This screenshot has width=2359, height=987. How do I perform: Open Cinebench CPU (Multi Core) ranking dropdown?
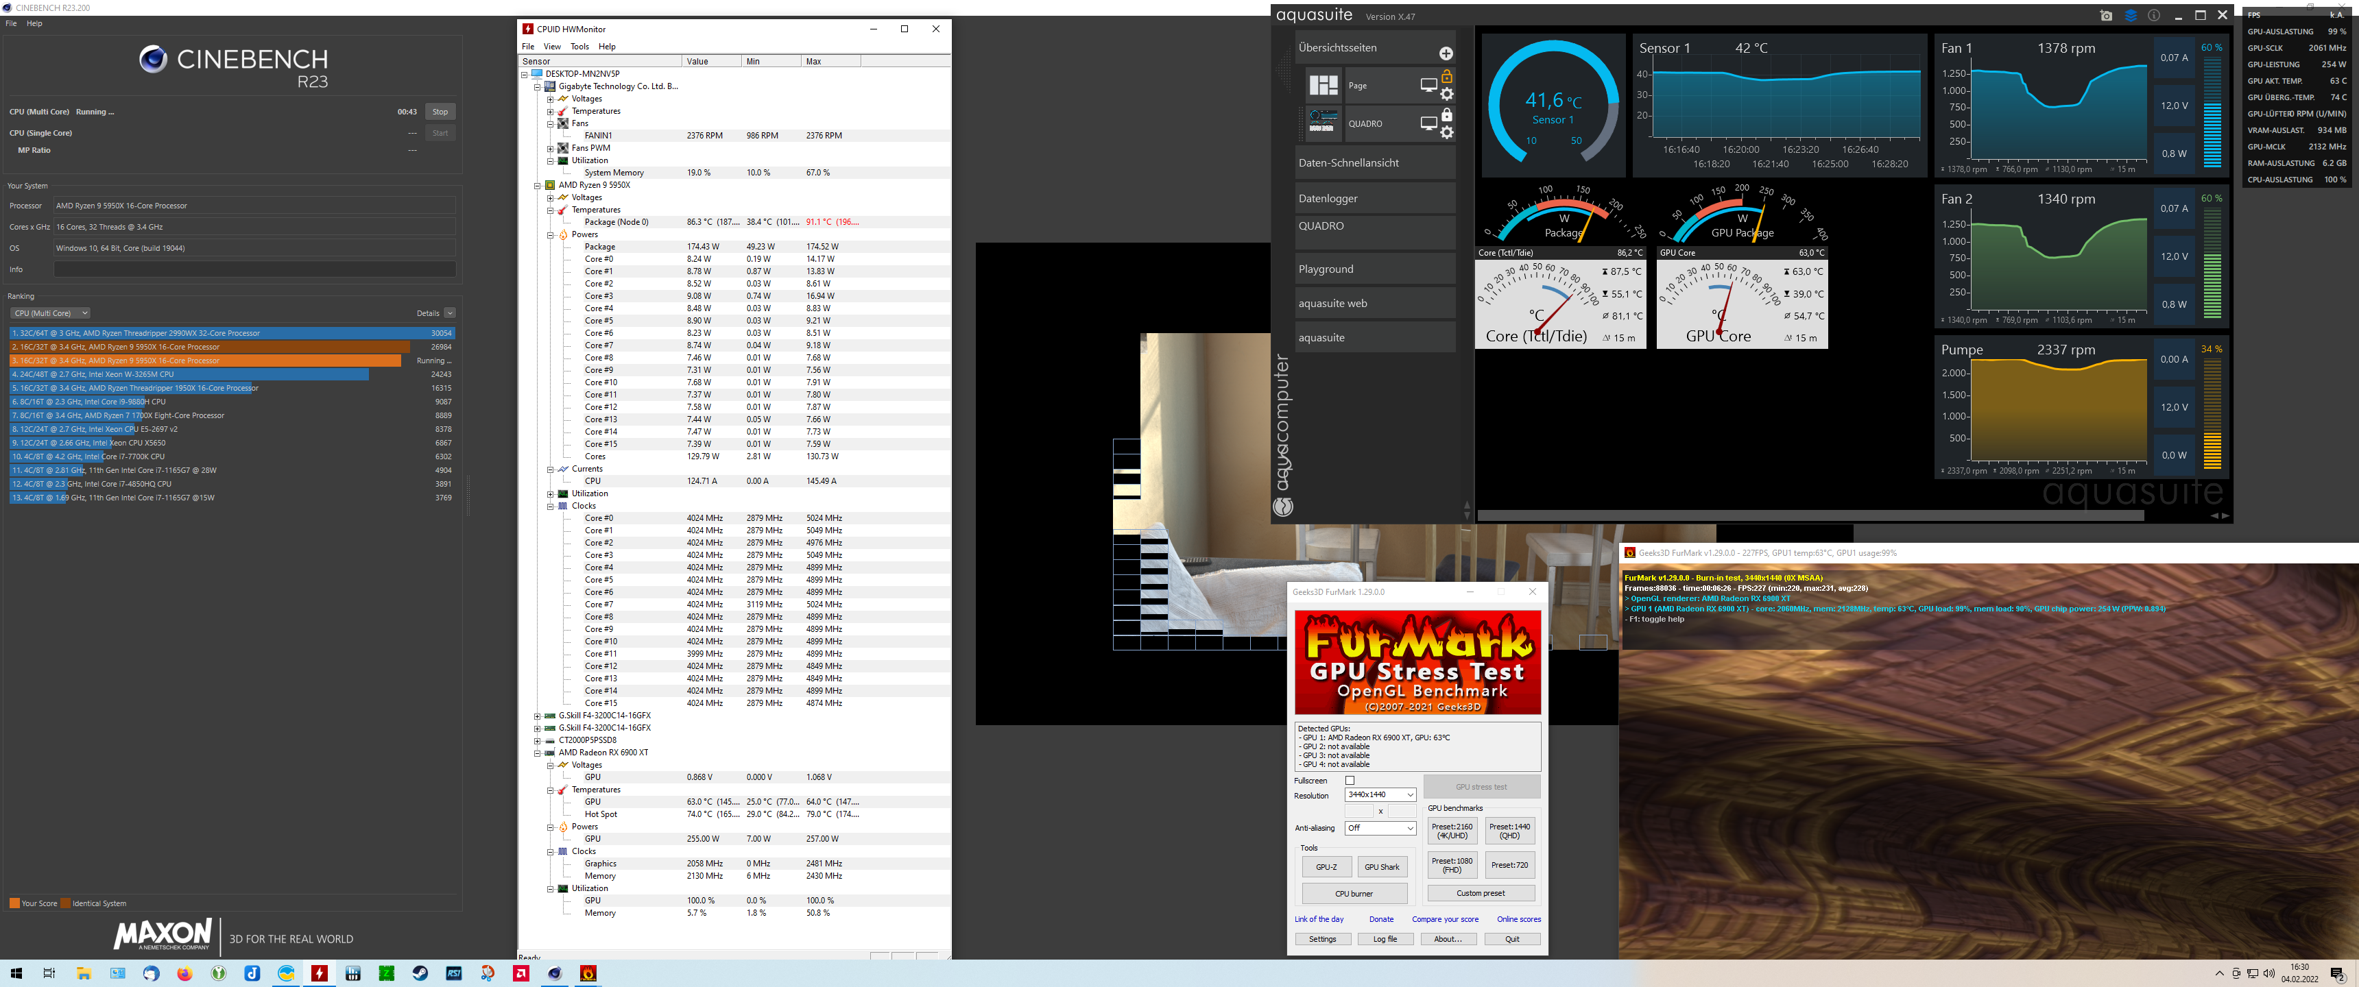click(50, 313)
